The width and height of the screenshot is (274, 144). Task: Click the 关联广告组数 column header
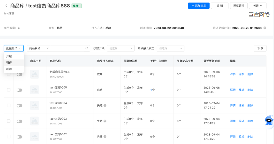click(x=158, y=61)
